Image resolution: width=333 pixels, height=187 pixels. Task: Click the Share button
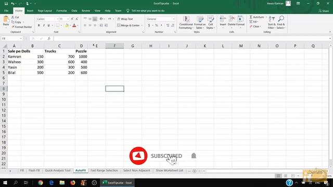coord(324,11)
